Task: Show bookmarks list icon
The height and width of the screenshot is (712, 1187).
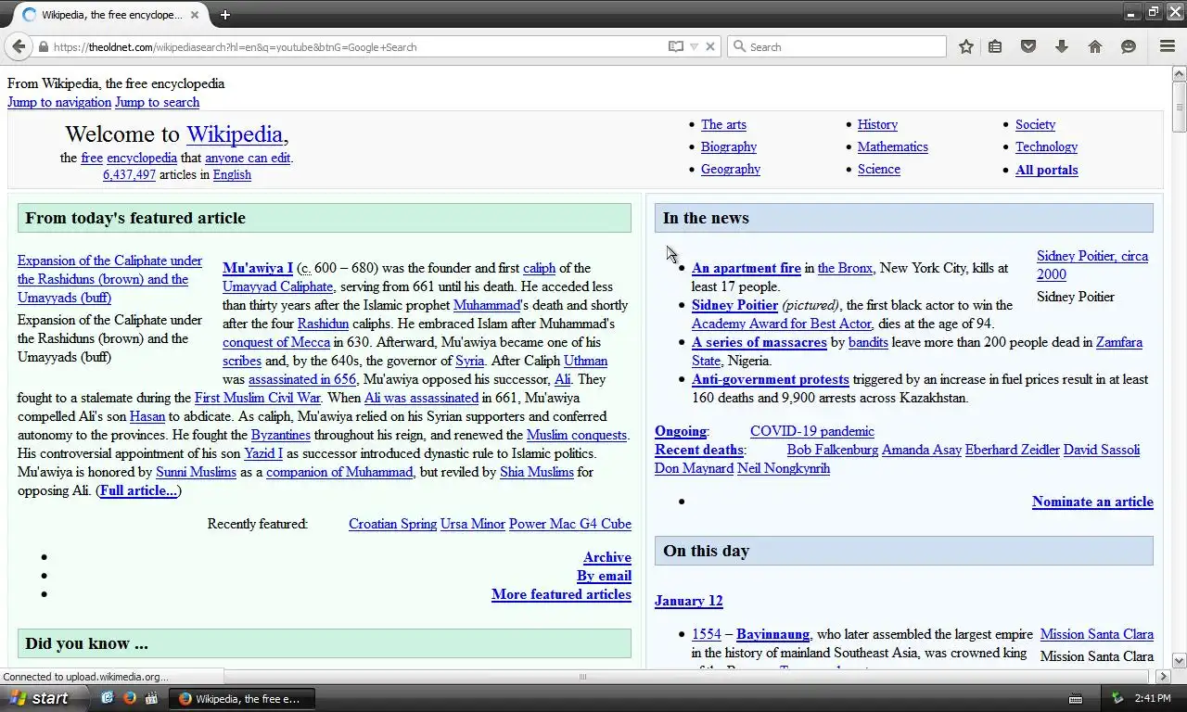Action: (x=995, y=46)
